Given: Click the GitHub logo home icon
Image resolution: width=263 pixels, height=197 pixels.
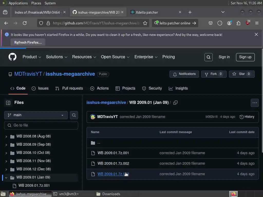Looking at the screenshot, I should coord(12,57).
